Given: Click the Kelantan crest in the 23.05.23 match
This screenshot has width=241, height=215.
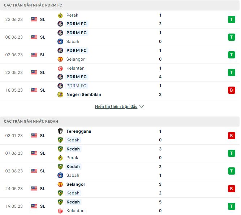Looking at the screenshot, I should coord(60,68).
